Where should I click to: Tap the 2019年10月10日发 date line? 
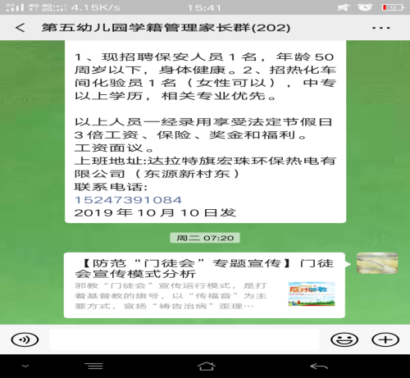(155, 212)
